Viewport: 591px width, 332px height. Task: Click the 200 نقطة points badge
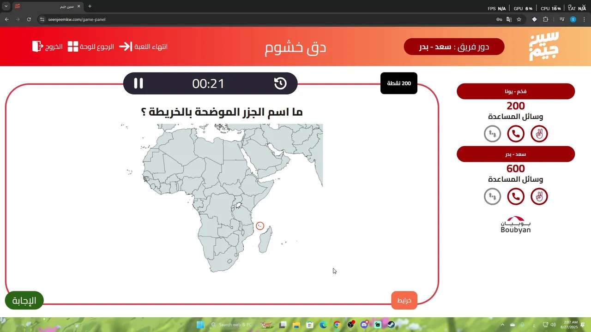[x=399, y=83]
